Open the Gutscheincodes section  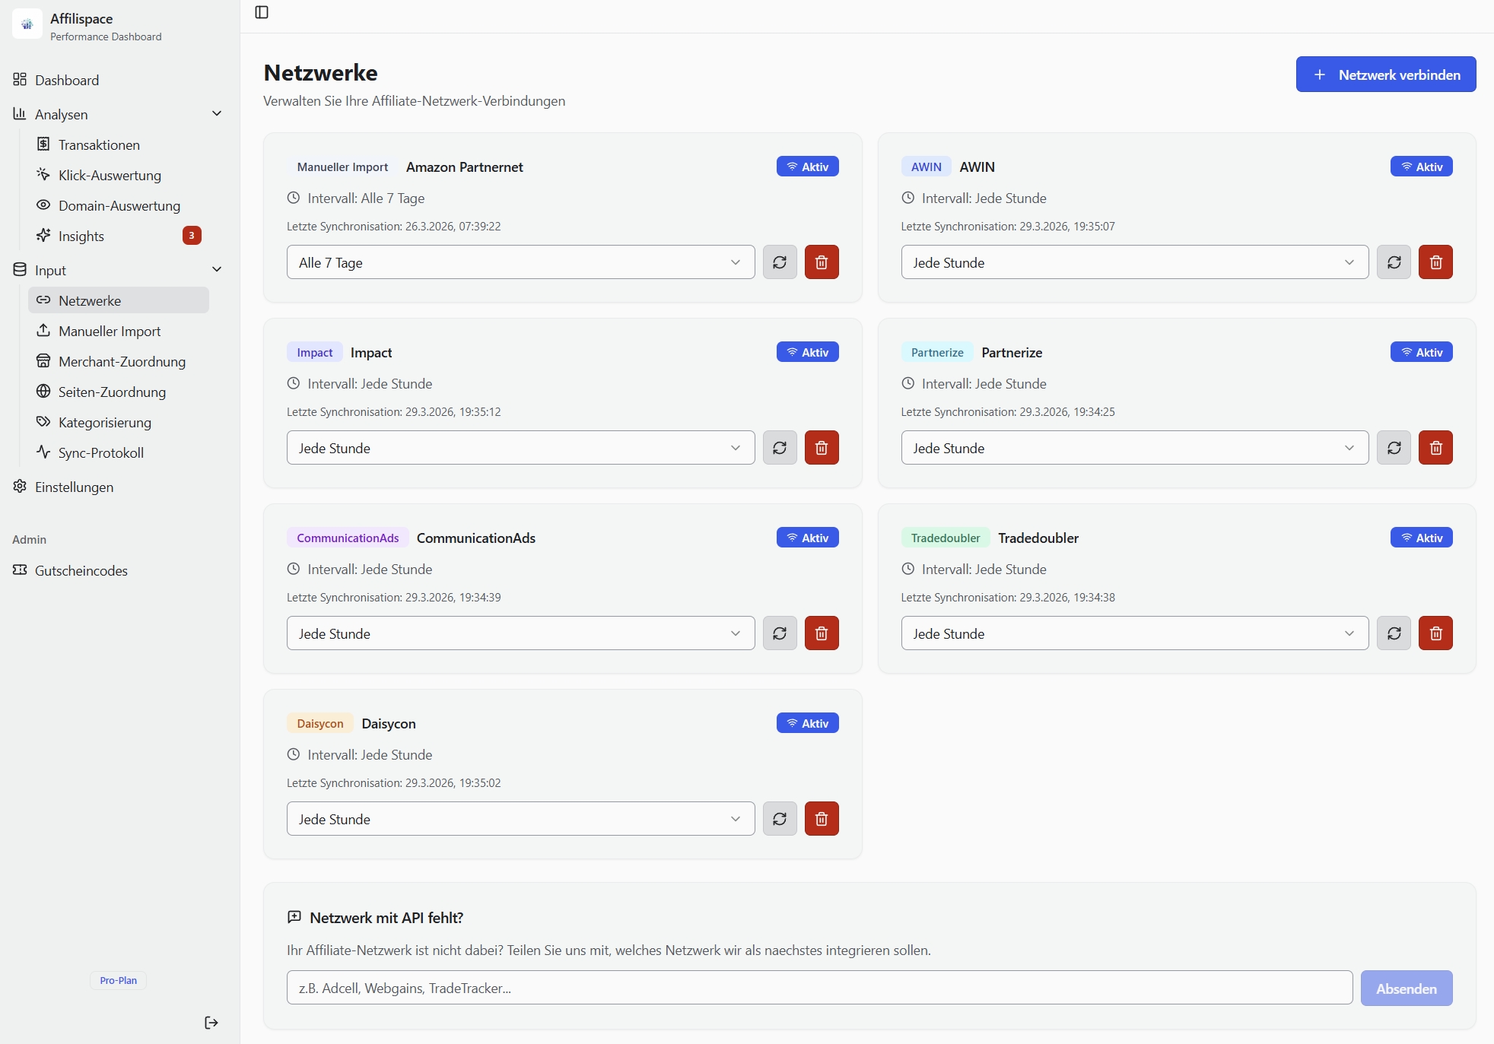coord(81,570)
